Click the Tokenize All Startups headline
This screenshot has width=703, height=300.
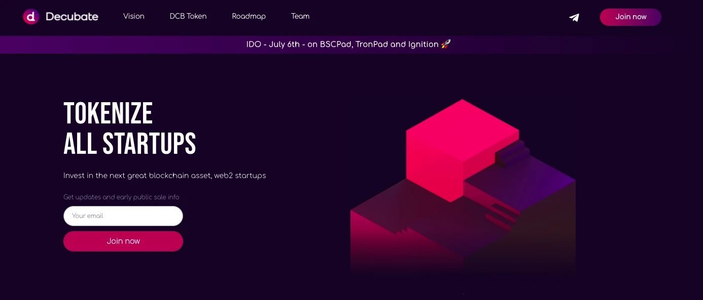coord(130,128)
